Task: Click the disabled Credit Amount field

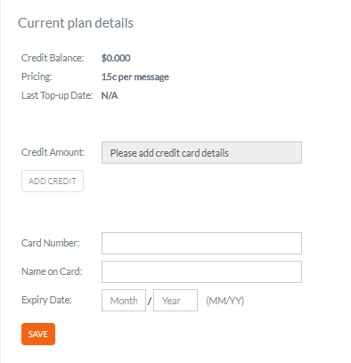Action: click(201, 152)
